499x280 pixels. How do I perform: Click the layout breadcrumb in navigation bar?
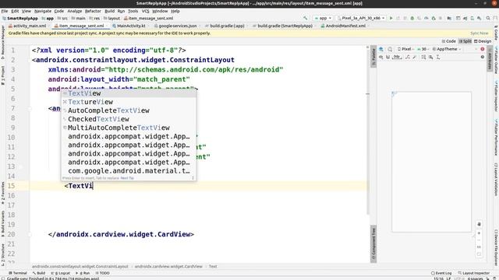pyautogui.click(x=111, y=19)
